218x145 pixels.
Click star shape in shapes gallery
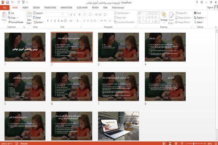click(156, 21)
